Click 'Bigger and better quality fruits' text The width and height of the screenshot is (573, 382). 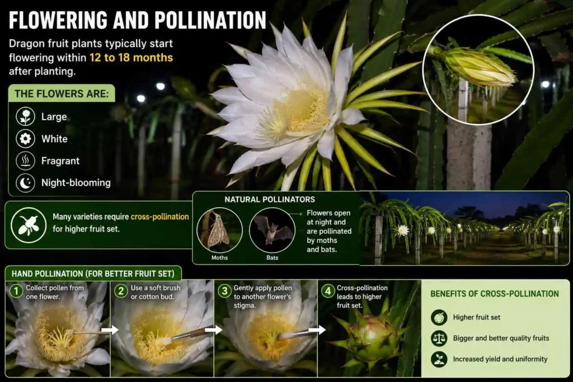click(x=501, y=338)
